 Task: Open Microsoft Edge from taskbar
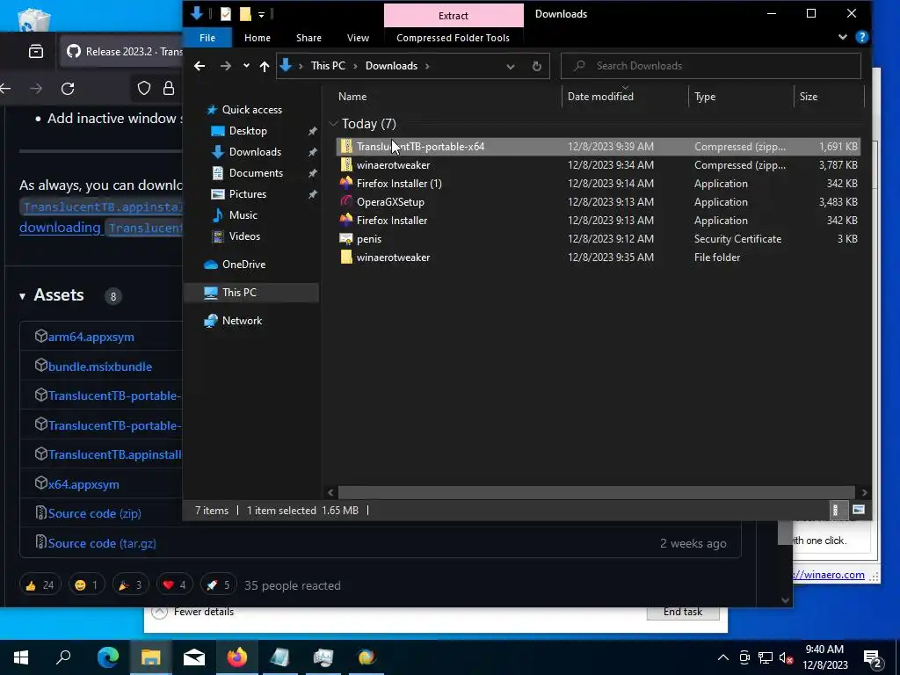(108, 657)
